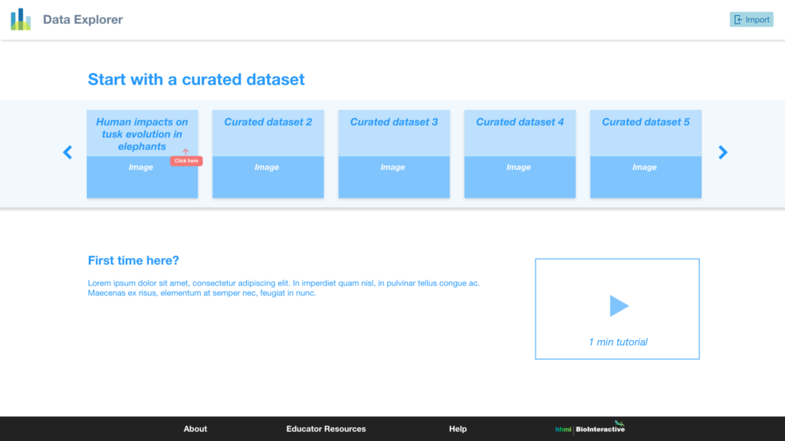Click the Import button
The width and height of the screenshot is (785, 441).
pyautogui.click(x=751, y=20)
